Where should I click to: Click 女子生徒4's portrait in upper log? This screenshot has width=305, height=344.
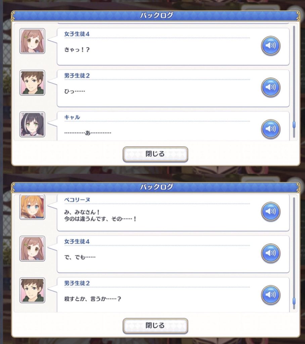(x=32, y=41)
